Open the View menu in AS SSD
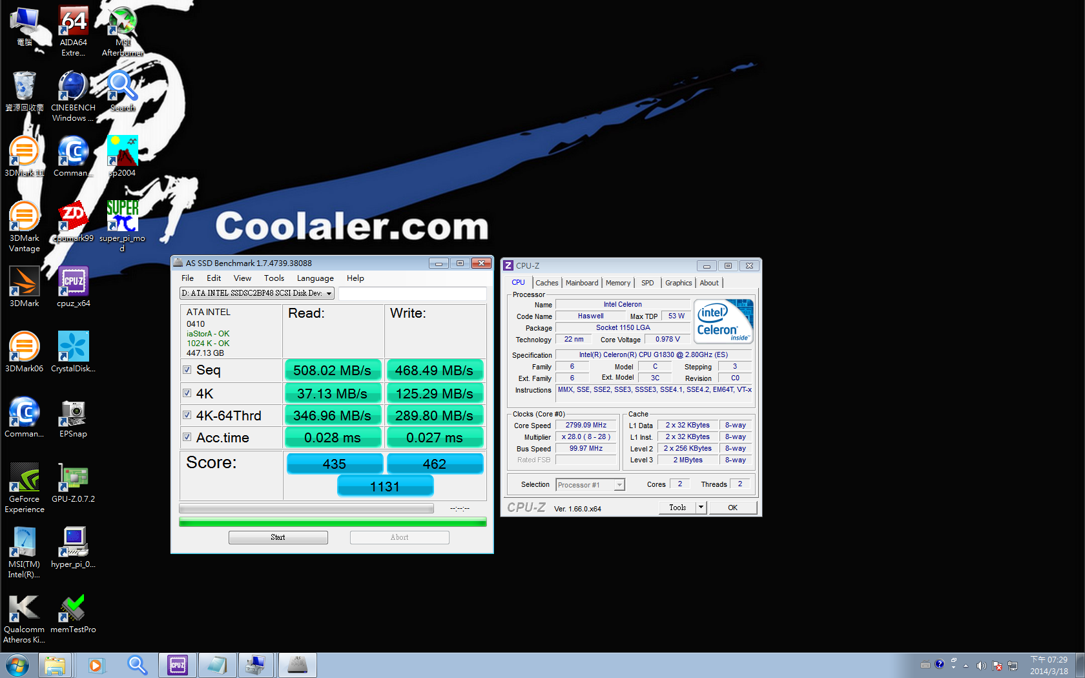 (x=242, y=278)
